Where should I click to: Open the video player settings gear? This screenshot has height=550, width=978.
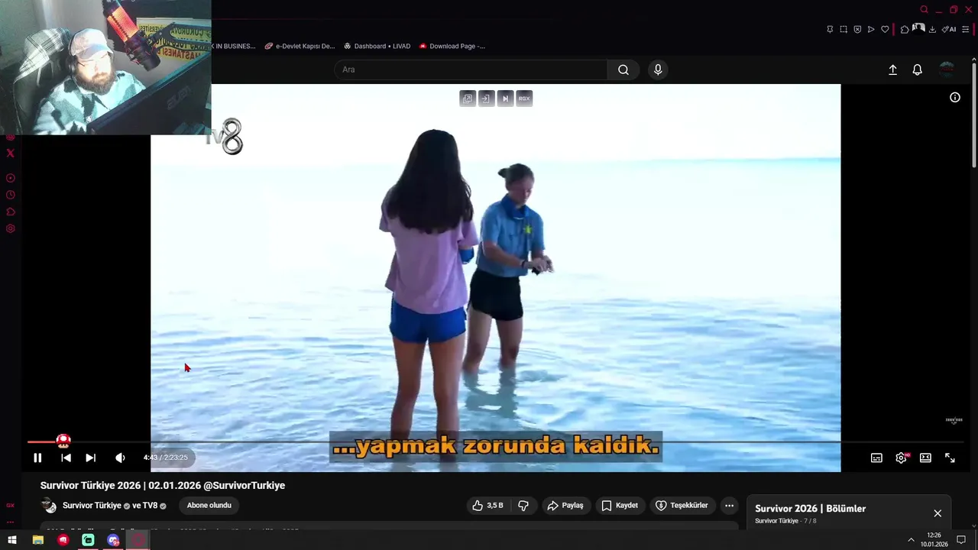[901, 458]
